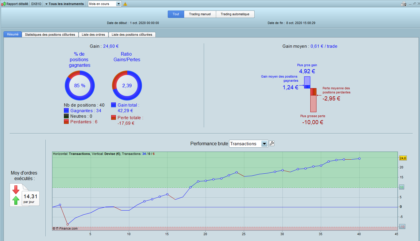Click the Neutres : 0 label
Screen dimensions: 420x241
pos(81,116)
